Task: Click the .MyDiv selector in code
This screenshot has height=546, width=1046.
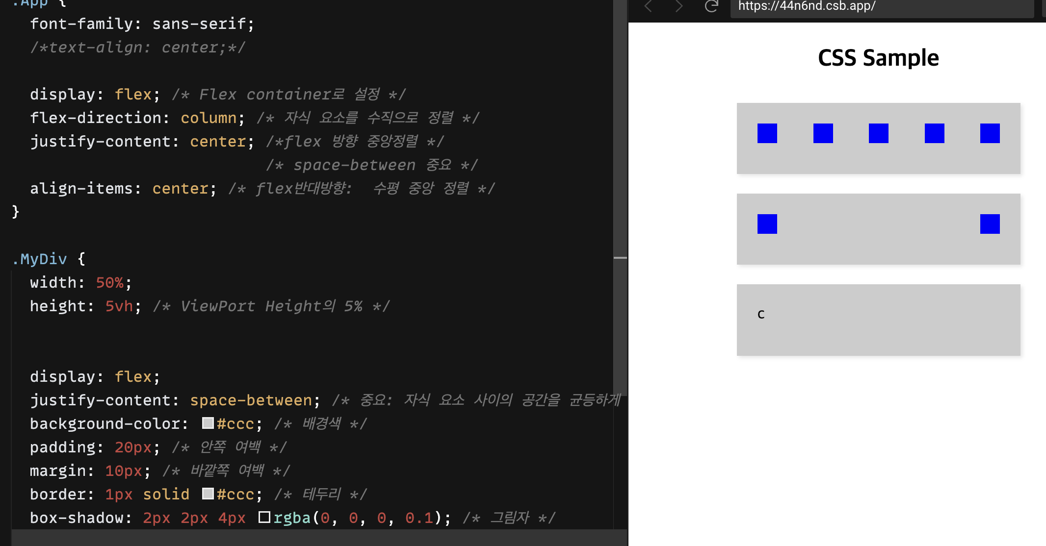Action: pyautogui.click(x=39, y=259)
